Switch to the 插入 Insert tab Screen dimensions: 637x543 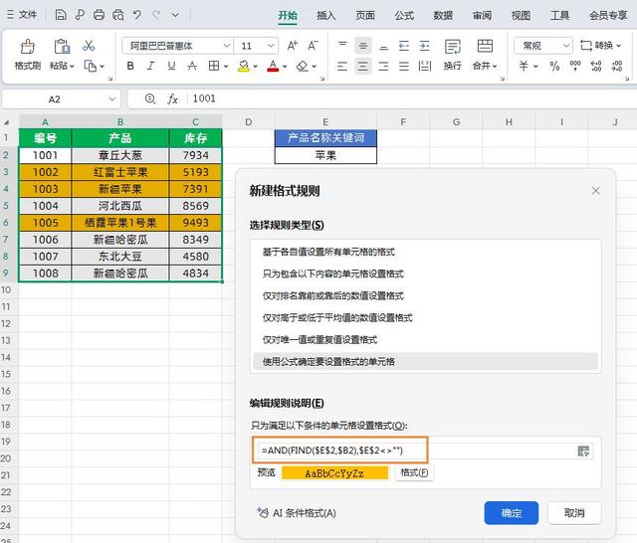(326, 16)
